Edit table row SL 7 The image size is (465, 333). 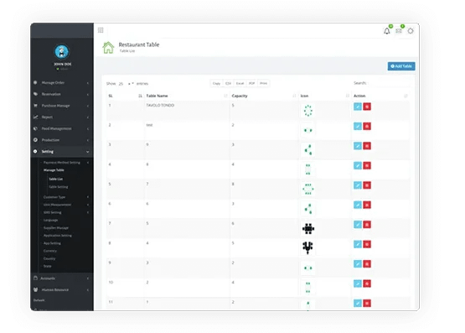358,224
